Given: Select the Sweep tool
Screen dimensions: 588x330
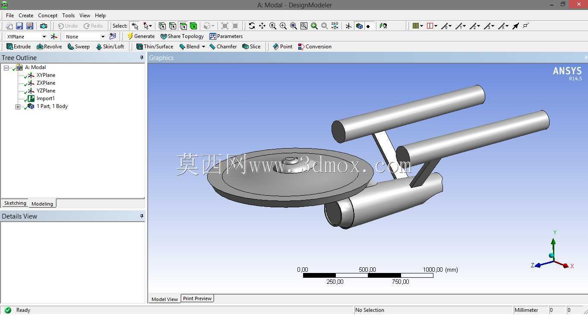Looking at the screenshot, I should pyautogui.click(x=79, y=47).
